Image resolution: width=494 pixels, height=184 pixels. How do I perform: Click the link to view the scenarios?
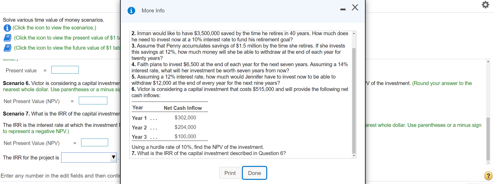pos(54,28)
